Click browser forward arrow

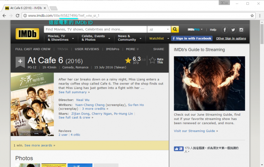pyautogui.click(x=11, y=16)
